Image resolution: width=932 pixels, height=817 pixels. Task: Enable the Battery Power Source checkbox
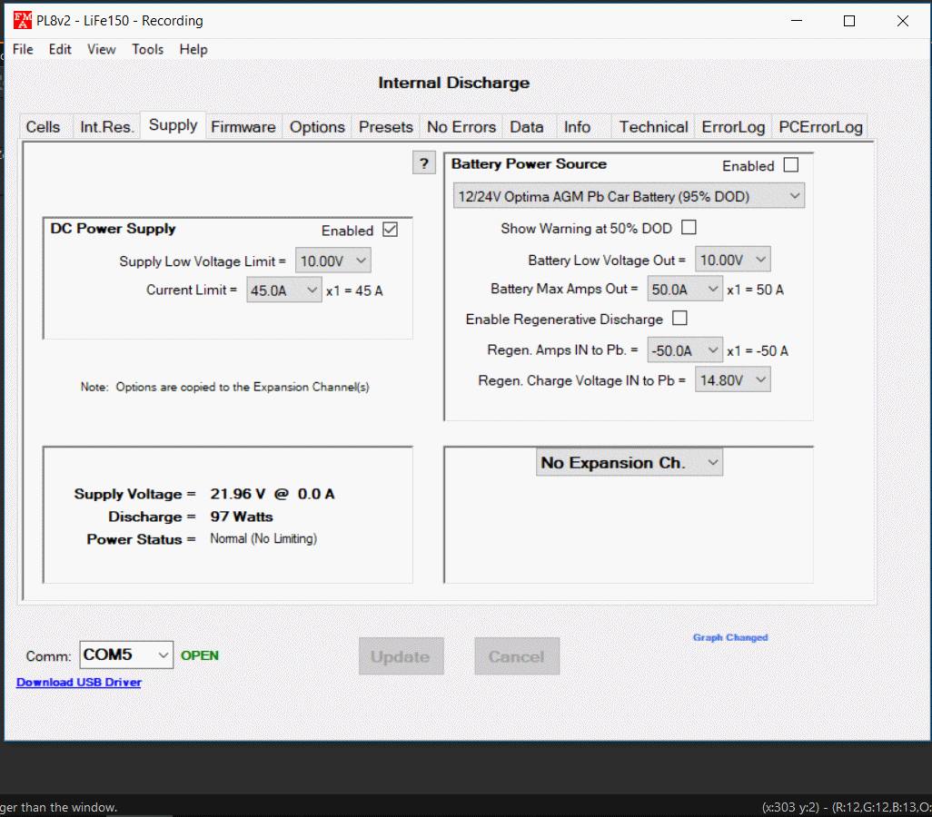coord(790,165)
